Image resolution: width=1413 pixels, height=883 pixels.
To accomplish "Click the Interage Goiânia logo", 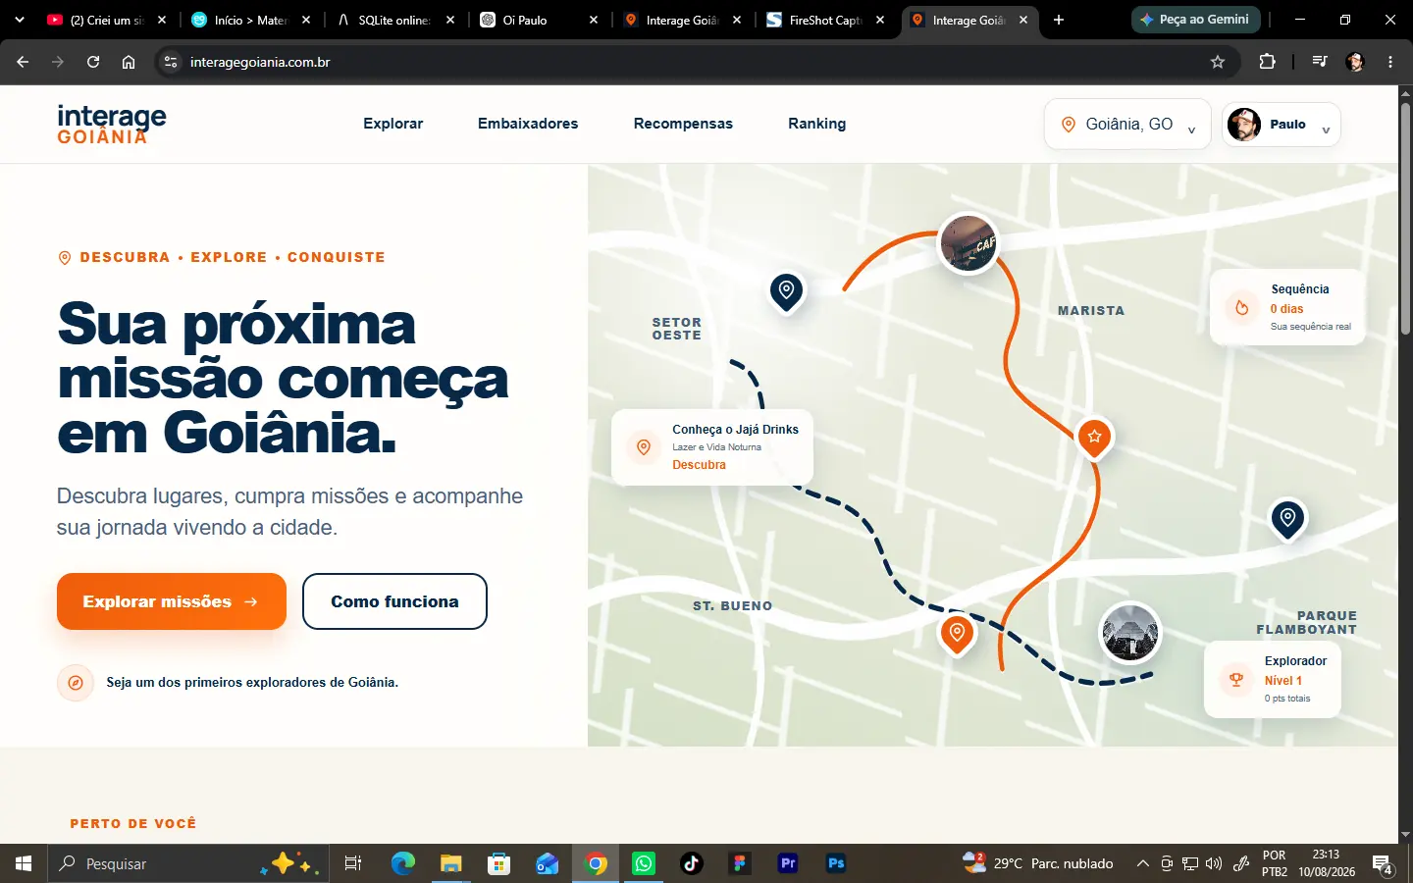I will 112,125.
